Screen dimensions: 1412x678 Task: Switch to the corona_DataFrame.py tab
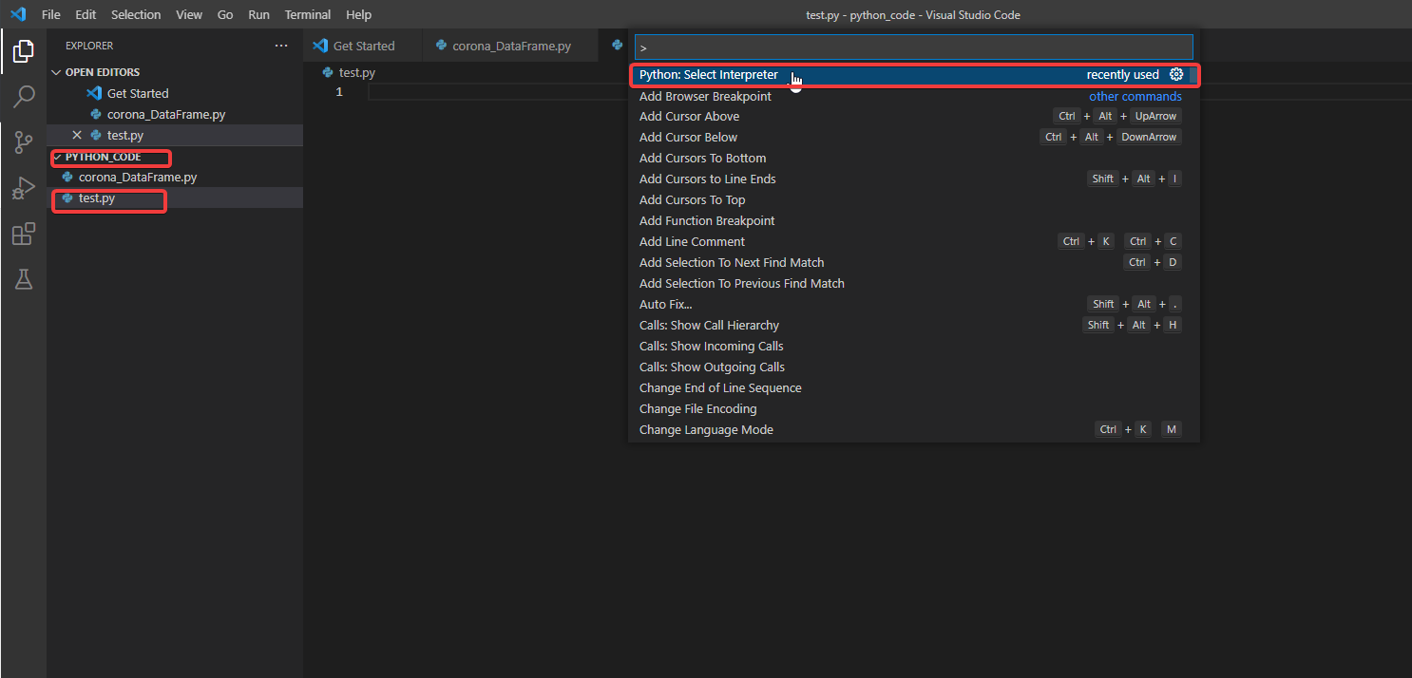tap(511, 46)
